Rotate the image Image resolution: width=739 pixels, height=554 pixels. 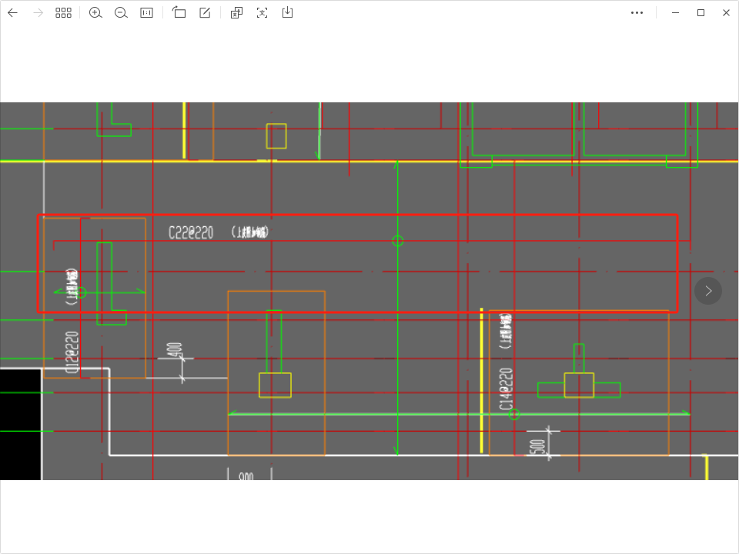click(x=179, y=13)
